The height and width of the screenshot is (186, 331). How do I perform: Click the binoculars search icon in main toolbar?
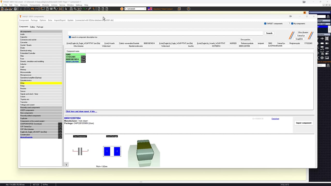pos(71,9)
